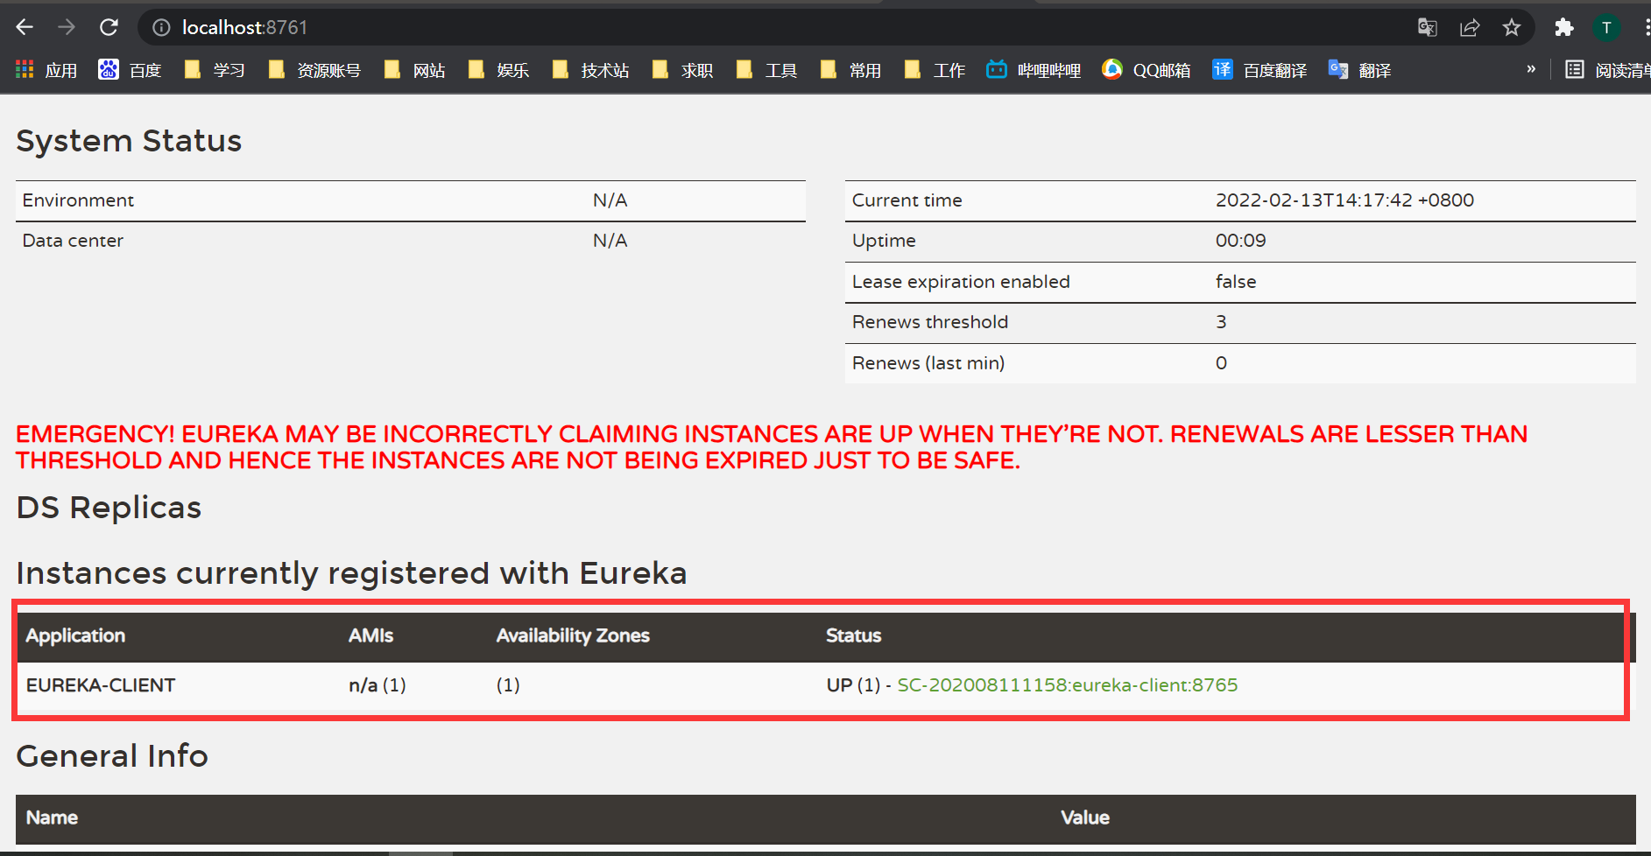Open SC-202008111158:eureka-client:8765 instance link
This screenshot has width=1651, height=856.
coord(1068,685)
